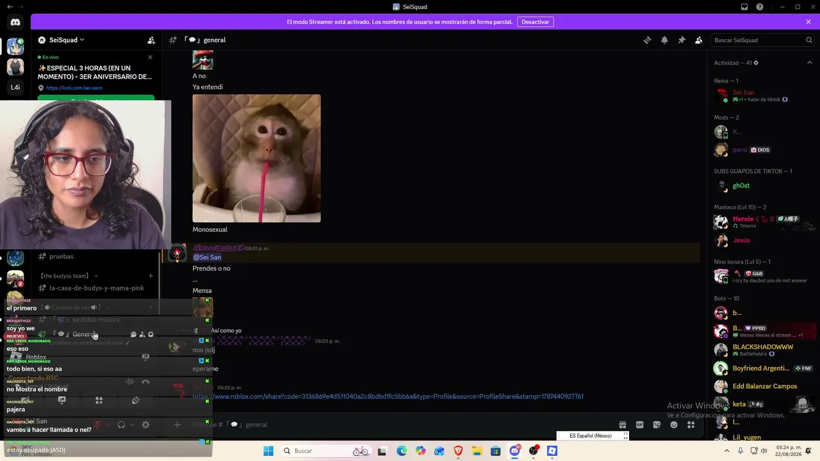The image size is (820, 461).
Task: Collapse the Actividad member panel
Action: [809, 63]
